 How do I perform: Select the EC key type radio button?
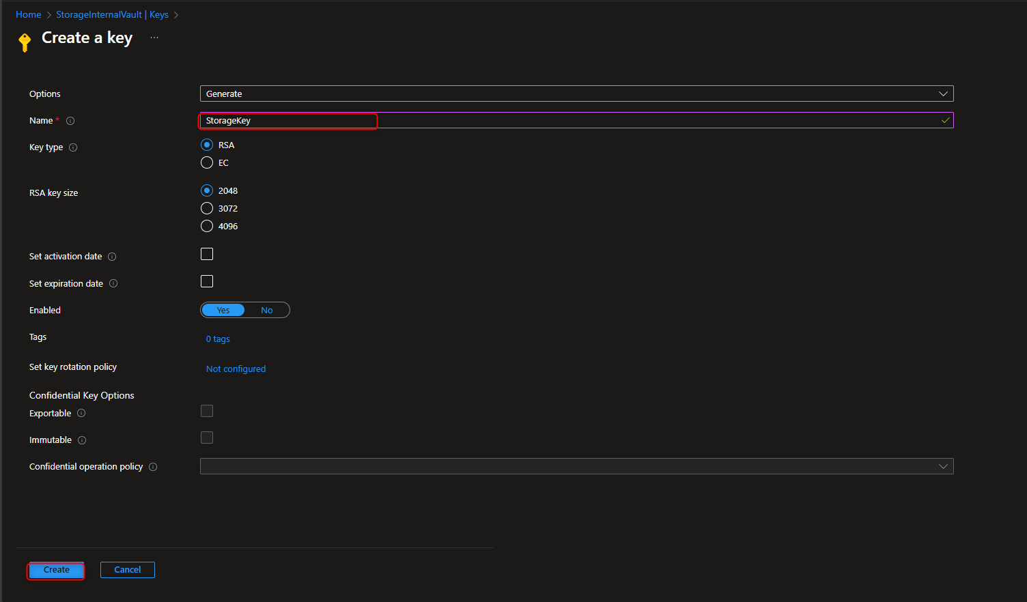pyautogui.click(x=207, y=162)
